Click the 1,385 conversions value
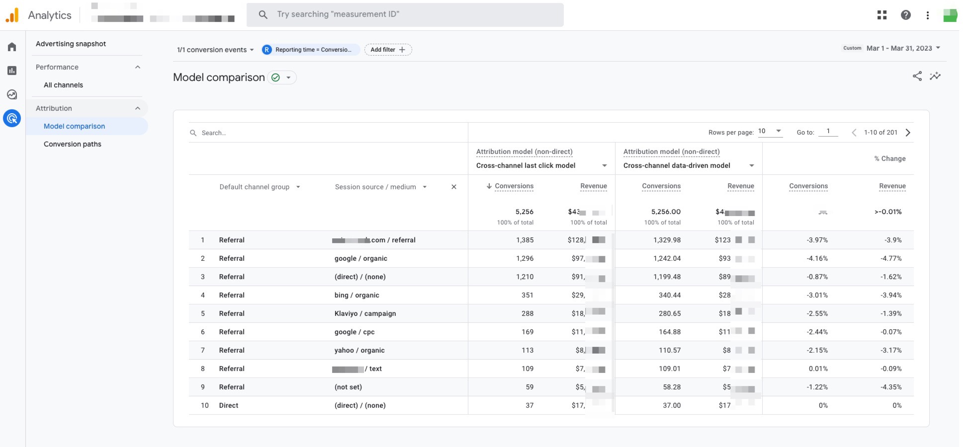Image resolution: width=976 pixels, height=447 pixels. pyautogui.click(x=525, y=240)
